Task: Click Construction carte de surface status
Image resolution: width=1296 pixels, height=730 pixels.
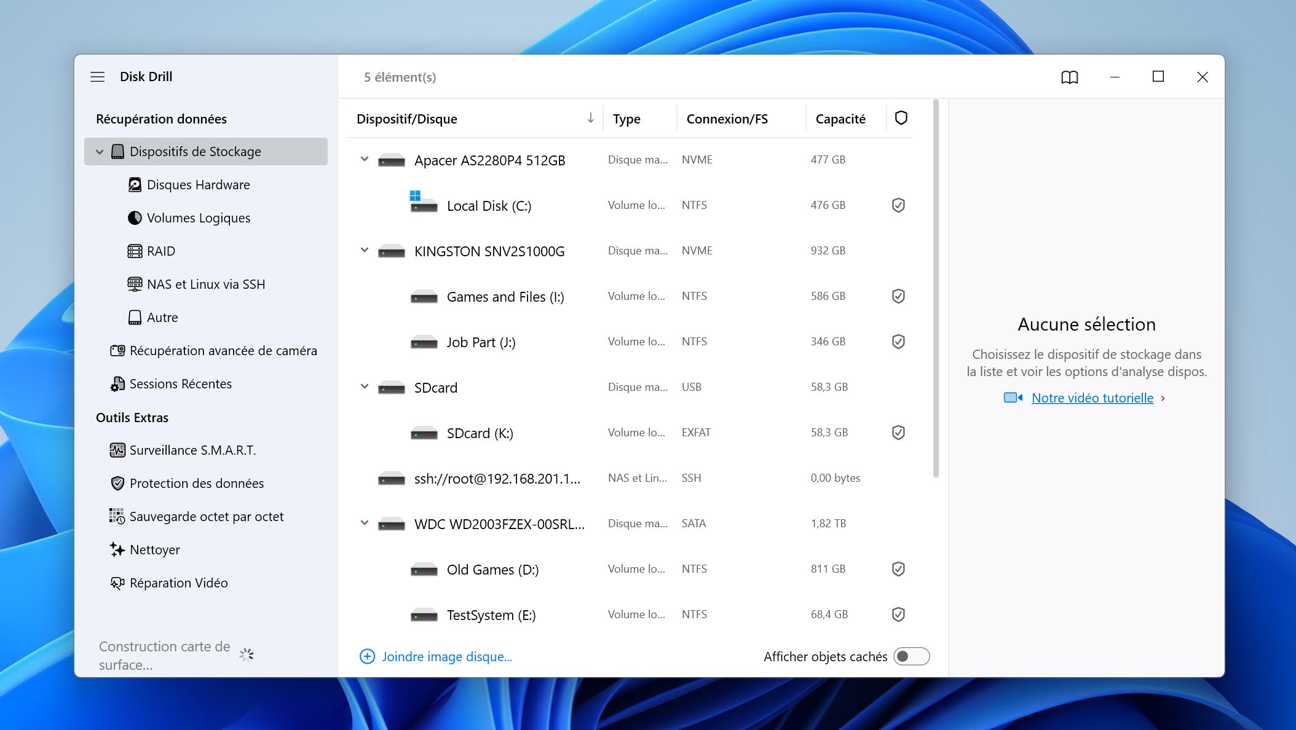Action: tap(164, 656)
